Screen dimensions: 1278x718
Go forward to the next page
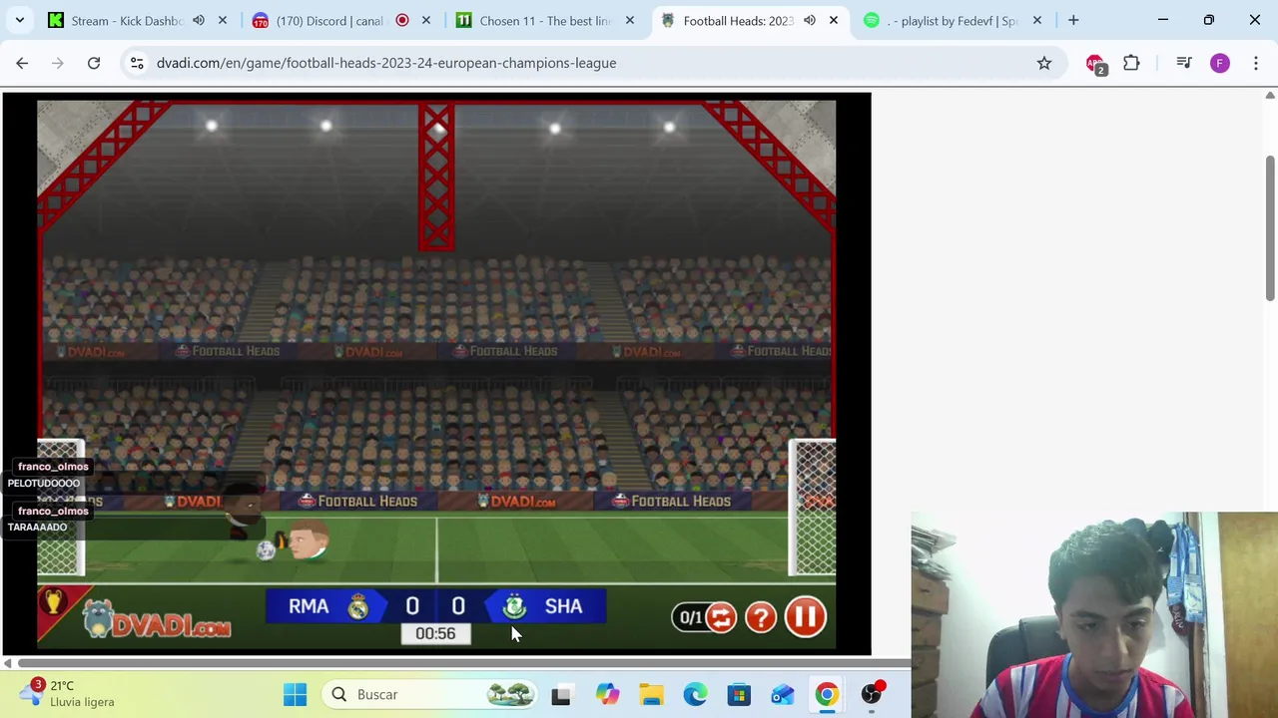tap(58, 63)
